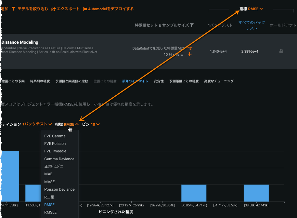Click the funnel icon beside モデルを絞り込む
Screen dimensions: 297x218
13,9
